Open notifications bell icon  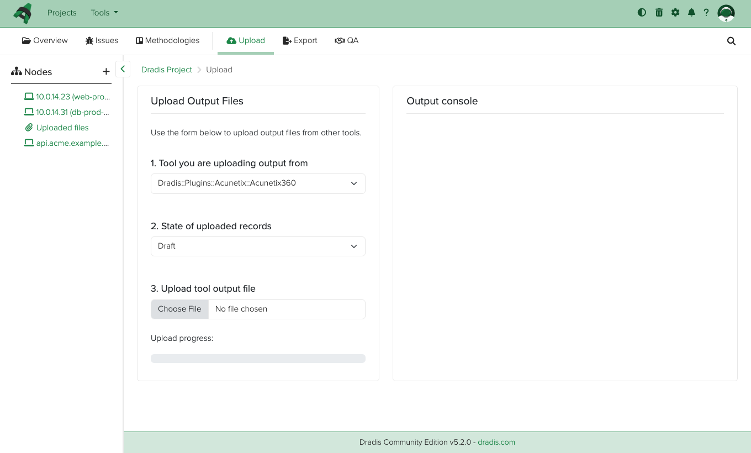tap(691, 12)
